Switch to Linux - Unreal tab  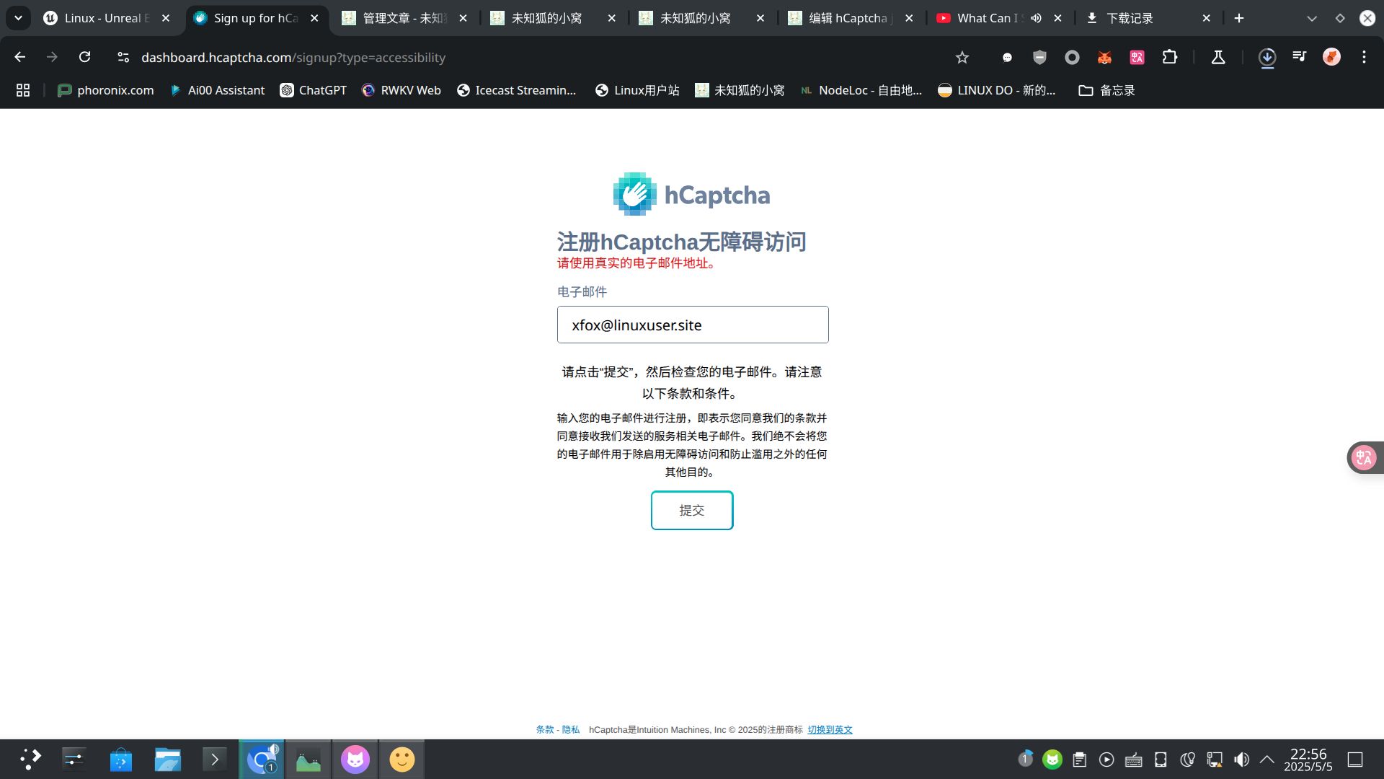pyautogui.click(x=107, y=18)
